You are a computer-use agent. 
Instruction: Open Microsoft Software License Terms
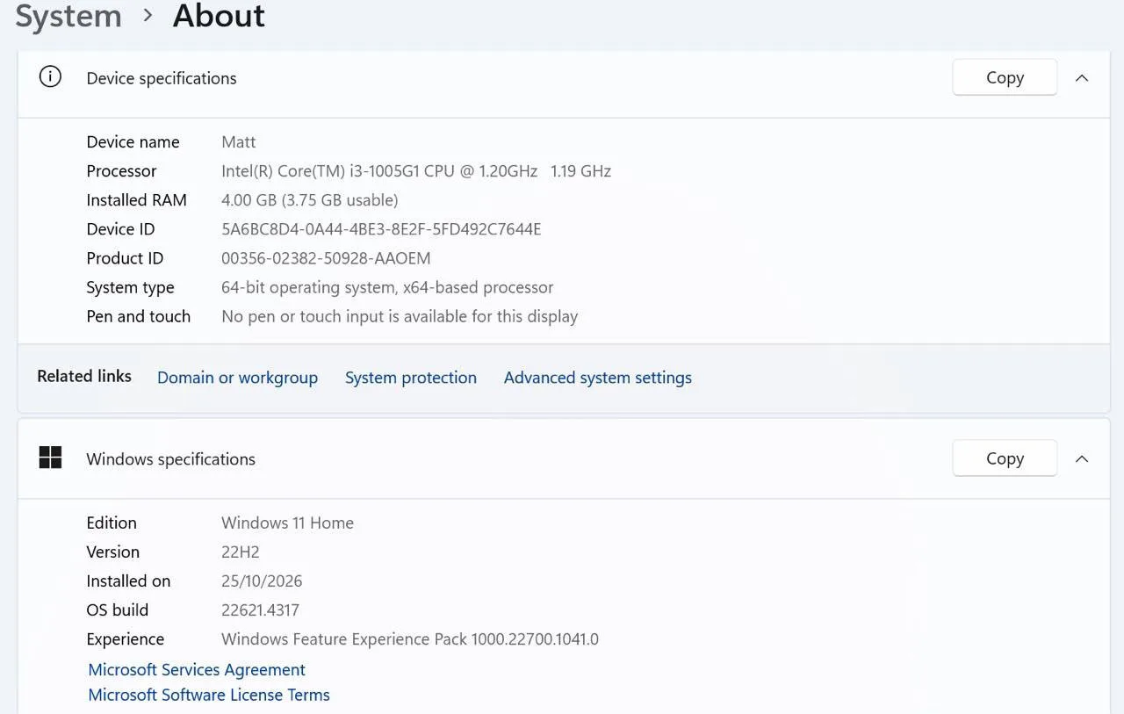pyautogui.click(x=209, y=695)
